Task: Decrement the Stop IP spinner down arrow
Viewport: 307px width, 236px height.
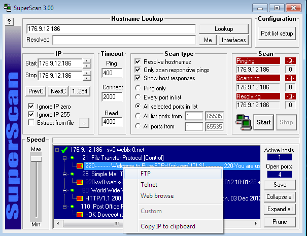Action: [x=87, y=78]
